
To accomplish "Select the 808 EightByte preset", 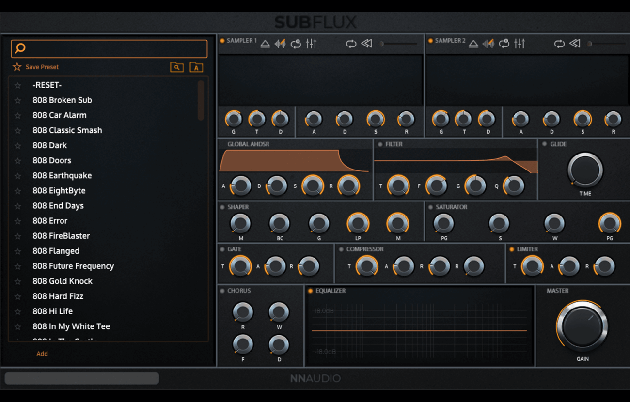I will coord(59,191).
